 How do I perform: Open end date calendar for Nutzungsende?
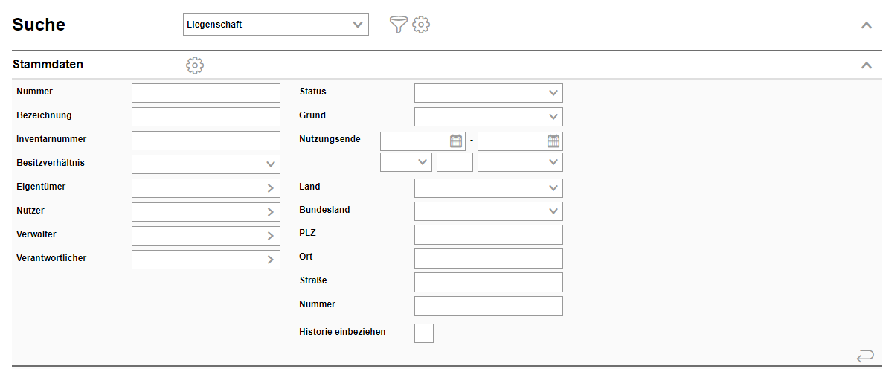point(553,141)
